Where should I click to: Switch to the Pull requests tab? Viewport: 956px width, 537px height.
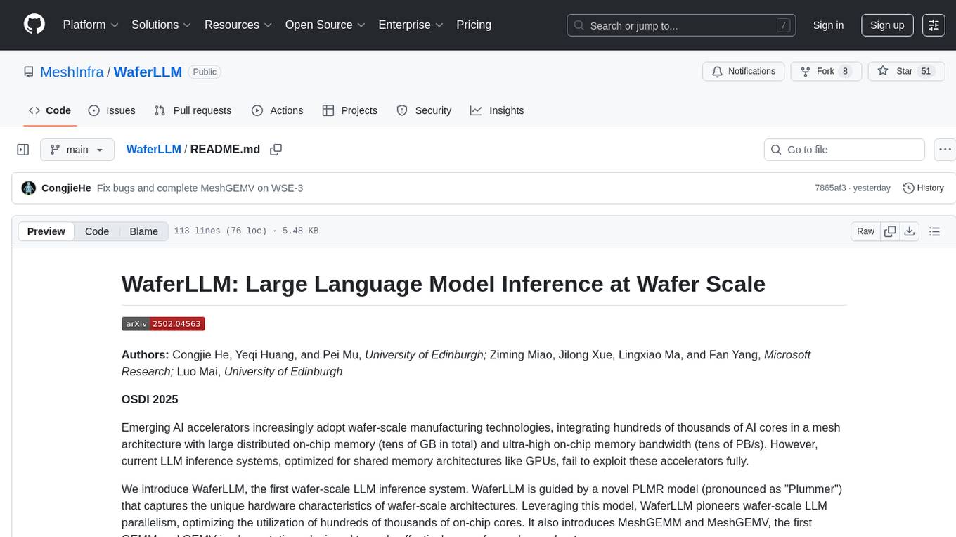[193, 110]
